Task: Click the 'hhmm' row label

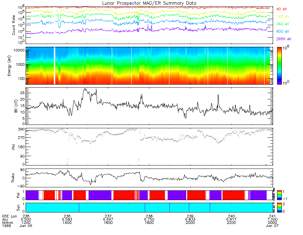Action: click(7, 223)
